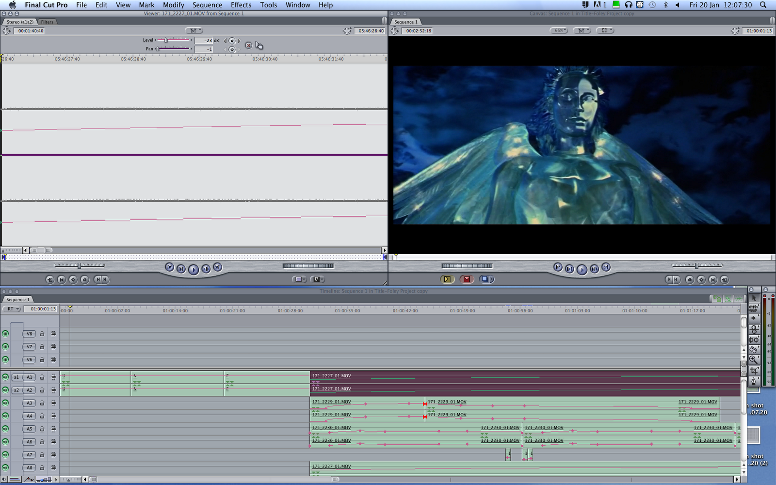Toggle visibility of video track V6
This screenshot has width=776, height=485.
(x=5, y=359)
